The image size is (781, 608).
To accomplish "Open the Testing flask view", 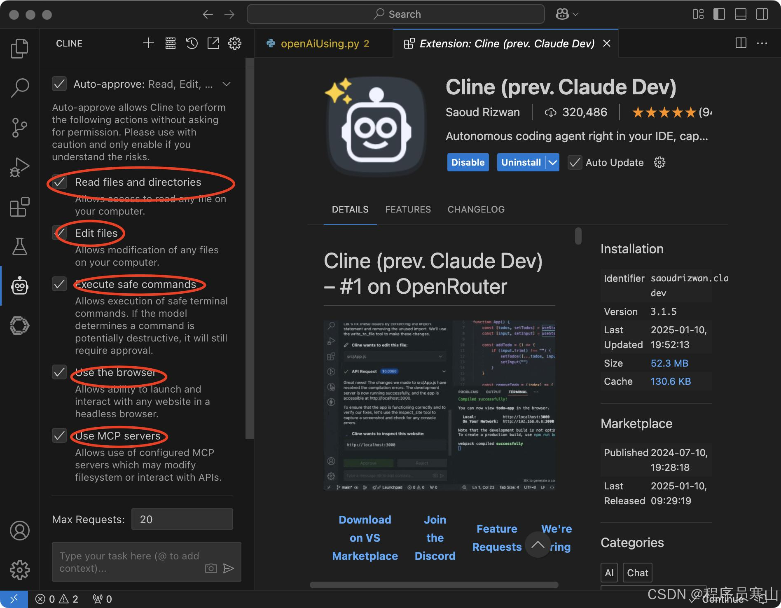I will pos(19,246).
